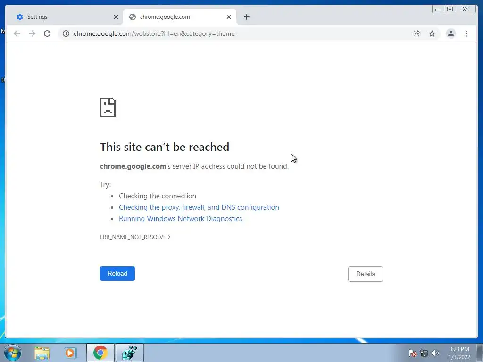Viewport: 483px width, 362px height.
Task: Open the volume speaker icon in tray
Action: (x=435, y=353)
